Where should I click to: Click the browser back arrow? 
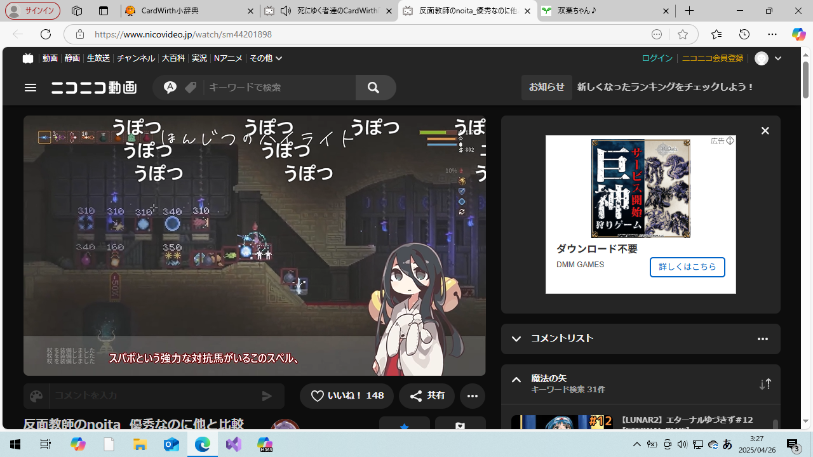click(x=17, y=34)
